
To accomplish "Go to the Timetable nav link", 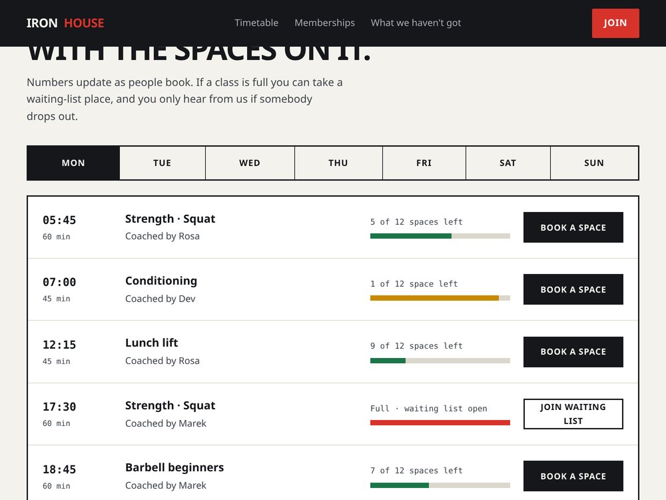I will (x=256, y=23).
